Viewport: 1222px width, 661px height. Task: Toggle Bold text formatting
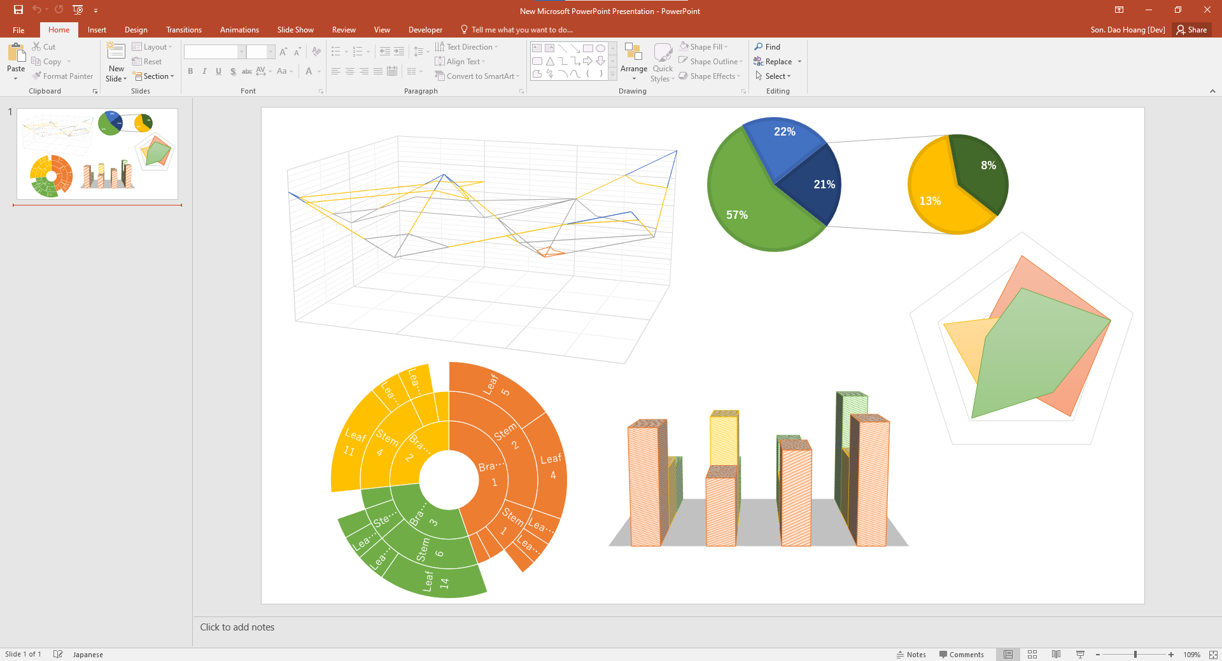(190, 71)
